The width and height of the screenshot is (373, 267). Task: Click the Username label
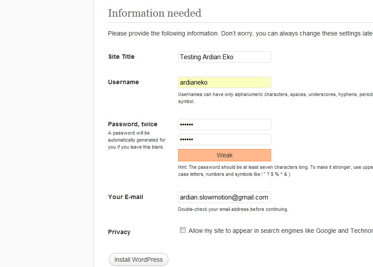tap(123, 82)
